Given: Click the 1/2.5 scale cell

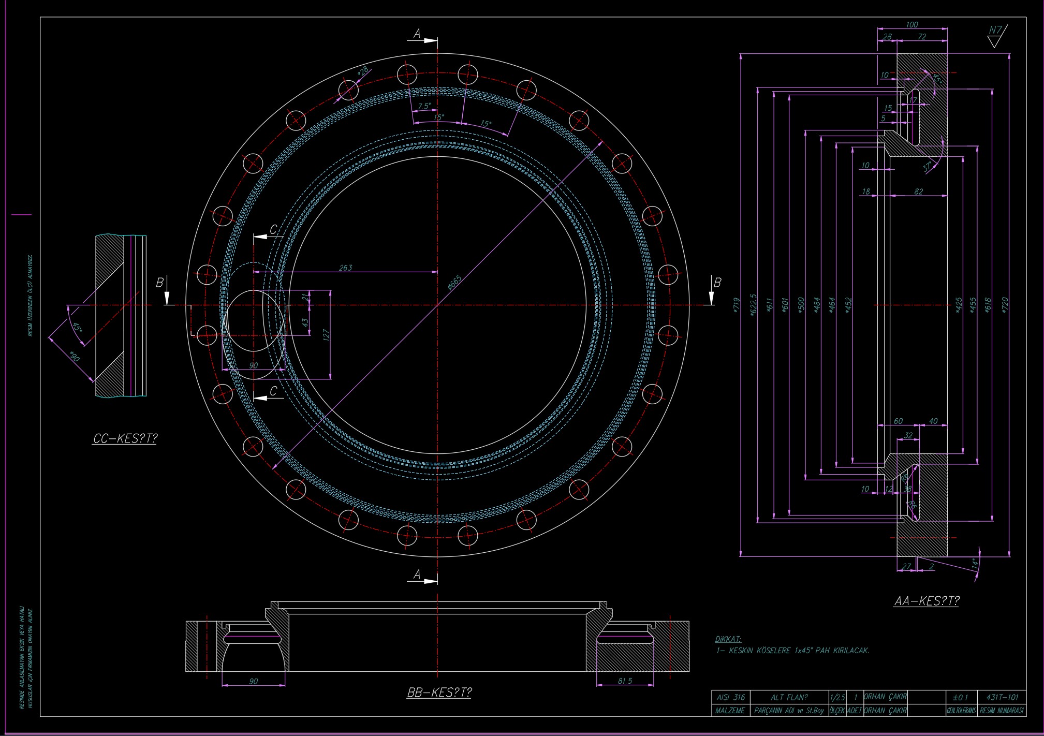Looking at the screenshot, I should (x=837, y=697).
